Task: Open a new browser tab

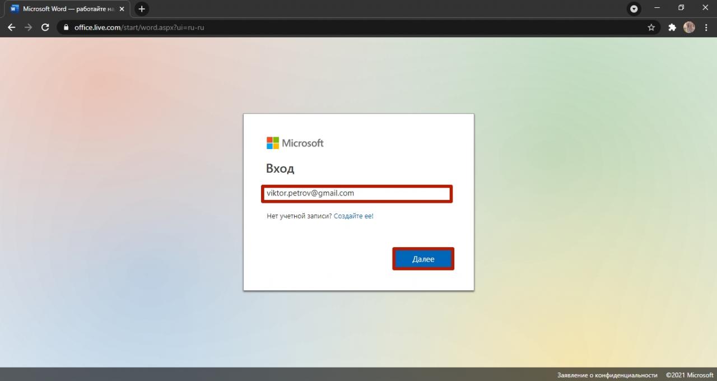Action: click(x=142, y=9)
